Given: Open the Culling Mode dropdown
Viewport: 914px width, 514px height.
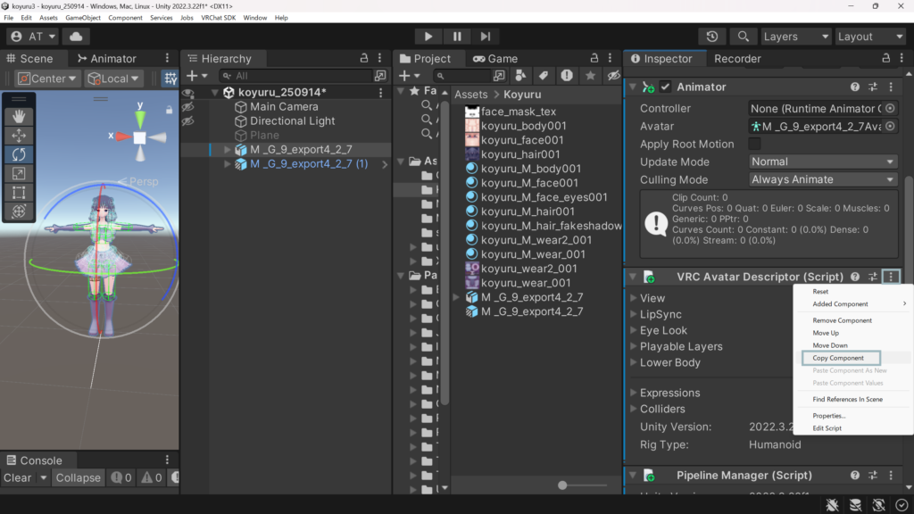Looking at the screenshot, I should (822, 179).
